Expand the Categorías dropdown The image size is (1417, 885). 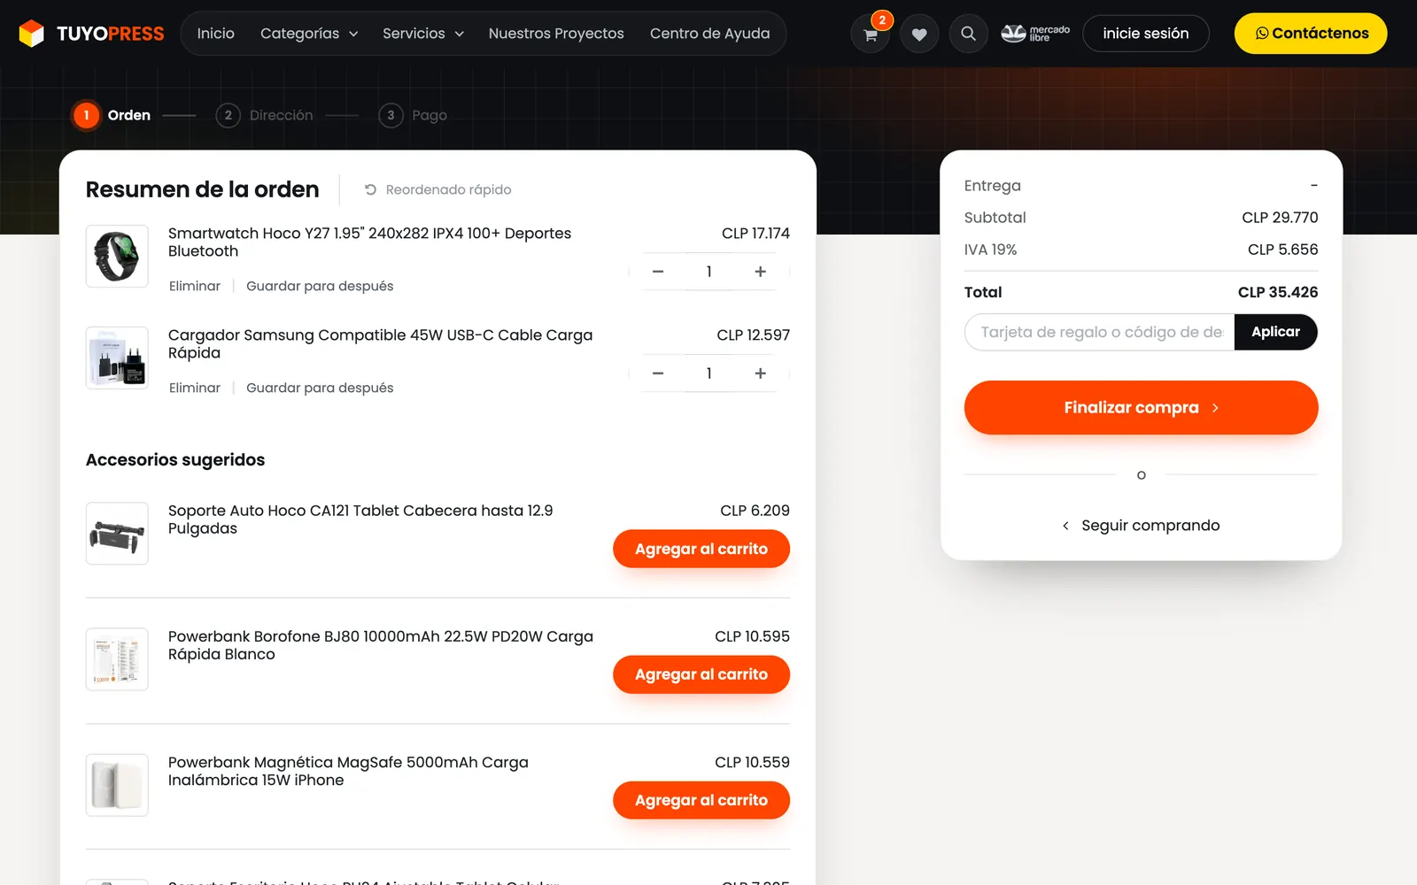click(309, 34)
